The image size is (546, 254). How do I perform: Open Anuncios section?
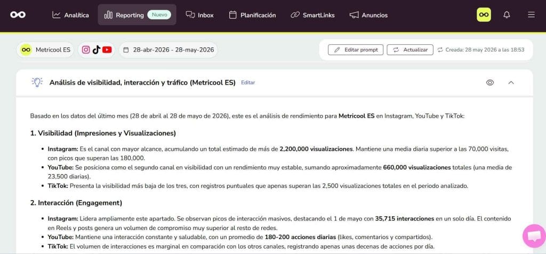click(368, 15)
